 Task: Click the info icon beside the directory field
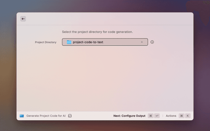coord(152,42)
